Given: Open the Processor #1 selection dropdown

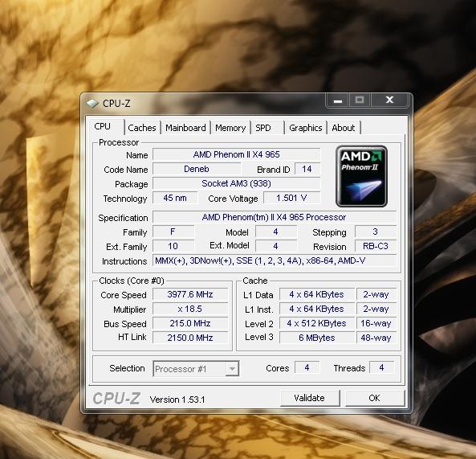Looking at the screenshot, I should [x=196, y=369].
